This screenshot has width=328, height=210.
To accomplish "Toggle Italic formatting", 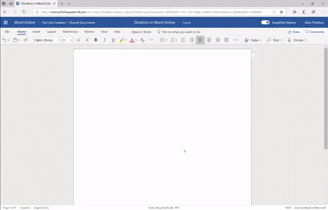I will point(104,40).
